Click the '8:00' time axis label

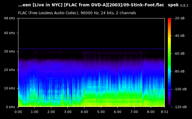coord(151,112)
